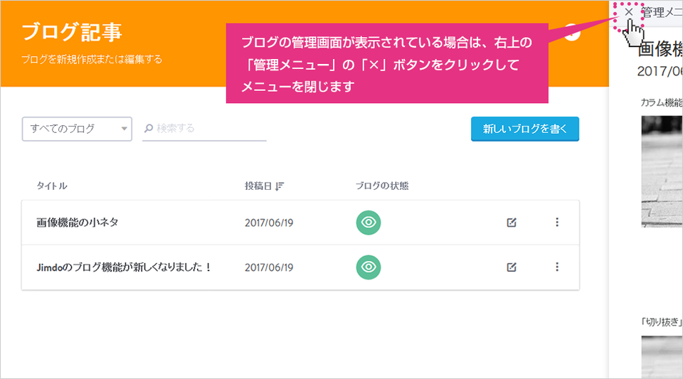Sort by the 投稿日 column header

click(x=258, y=186)
